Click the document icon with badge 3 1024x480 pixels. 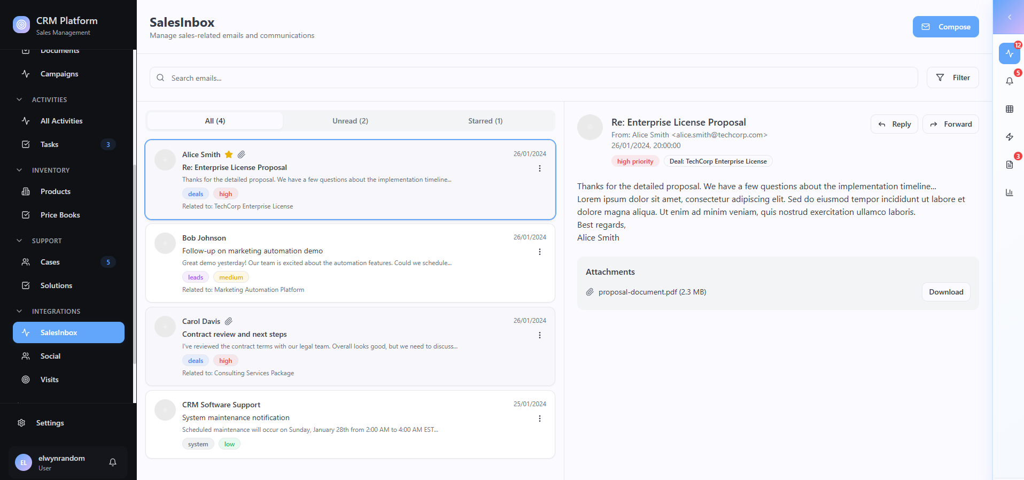1009,165
